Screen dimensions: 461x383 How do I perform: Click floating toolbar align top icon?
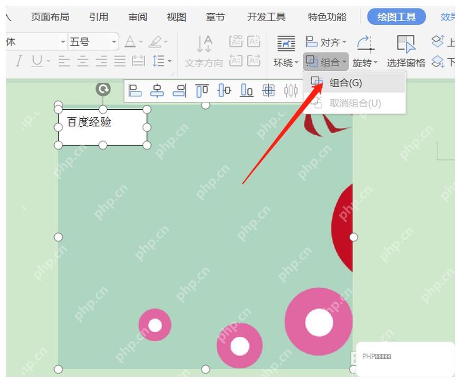click(x=202, y=90)
